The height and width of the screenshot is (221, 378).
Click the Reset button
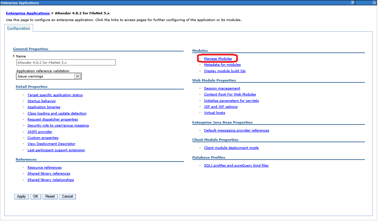click(50, 197)
